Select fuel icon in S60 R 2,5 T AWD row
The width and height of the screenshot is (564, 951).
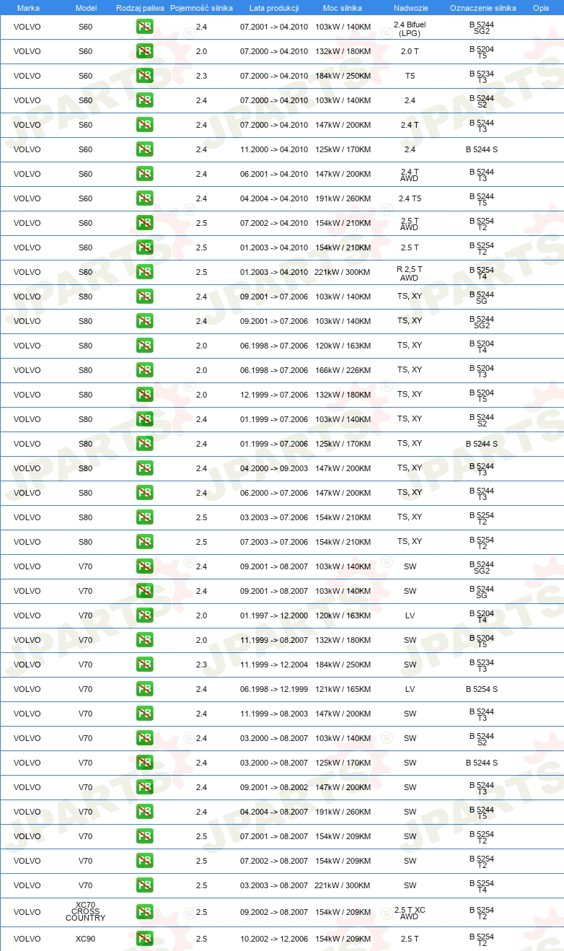click(x=144, y=273)
